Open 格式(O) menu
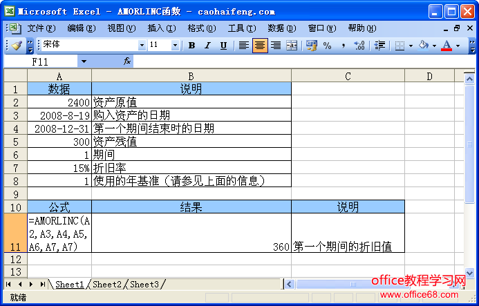 pyautogui.click(x=202, y=28)
